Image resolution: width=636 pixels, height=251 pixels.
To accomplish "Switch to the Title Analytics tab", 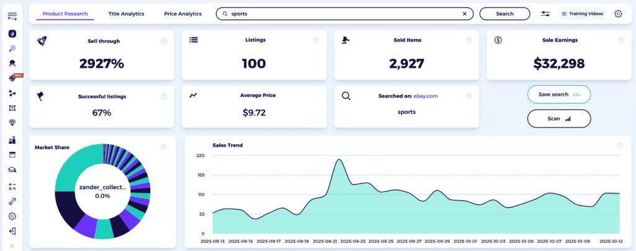I will click(x=126, y=14).
